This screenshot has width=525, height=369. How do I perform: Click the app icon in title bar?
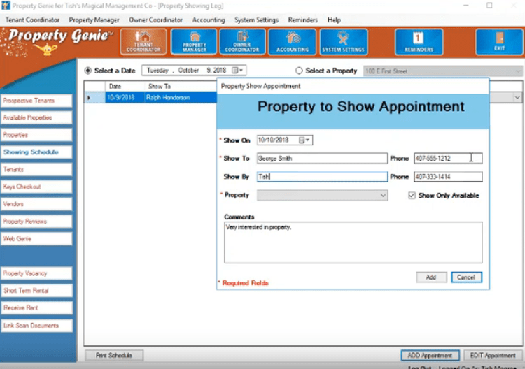[6, 6]
